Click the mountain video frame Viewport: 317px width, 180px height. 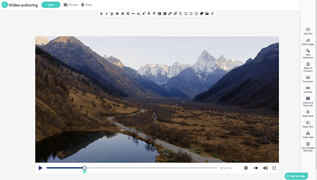coord(157,100)
